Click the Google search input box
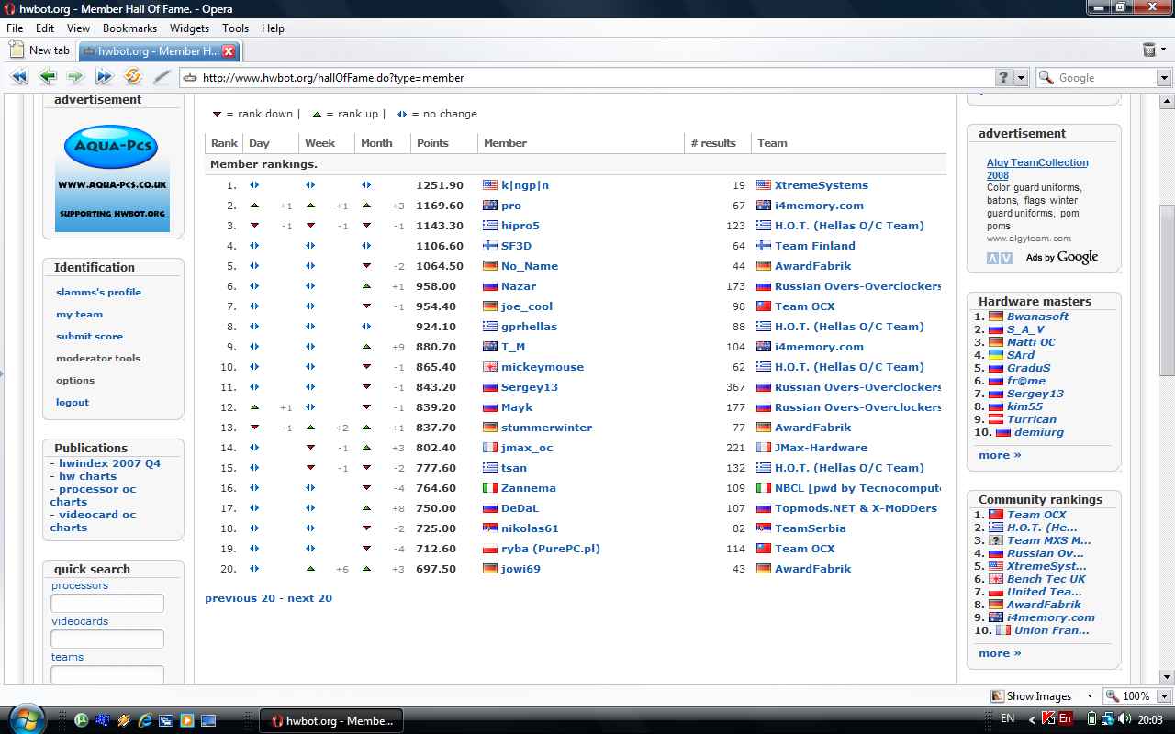Screen dimensions: 1175x734 pos(1106,78)
